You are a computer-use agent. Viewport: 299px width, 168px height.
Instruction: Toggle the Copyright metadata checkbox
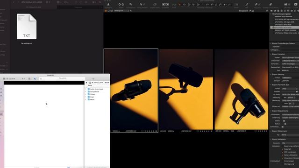coord(283,149)
